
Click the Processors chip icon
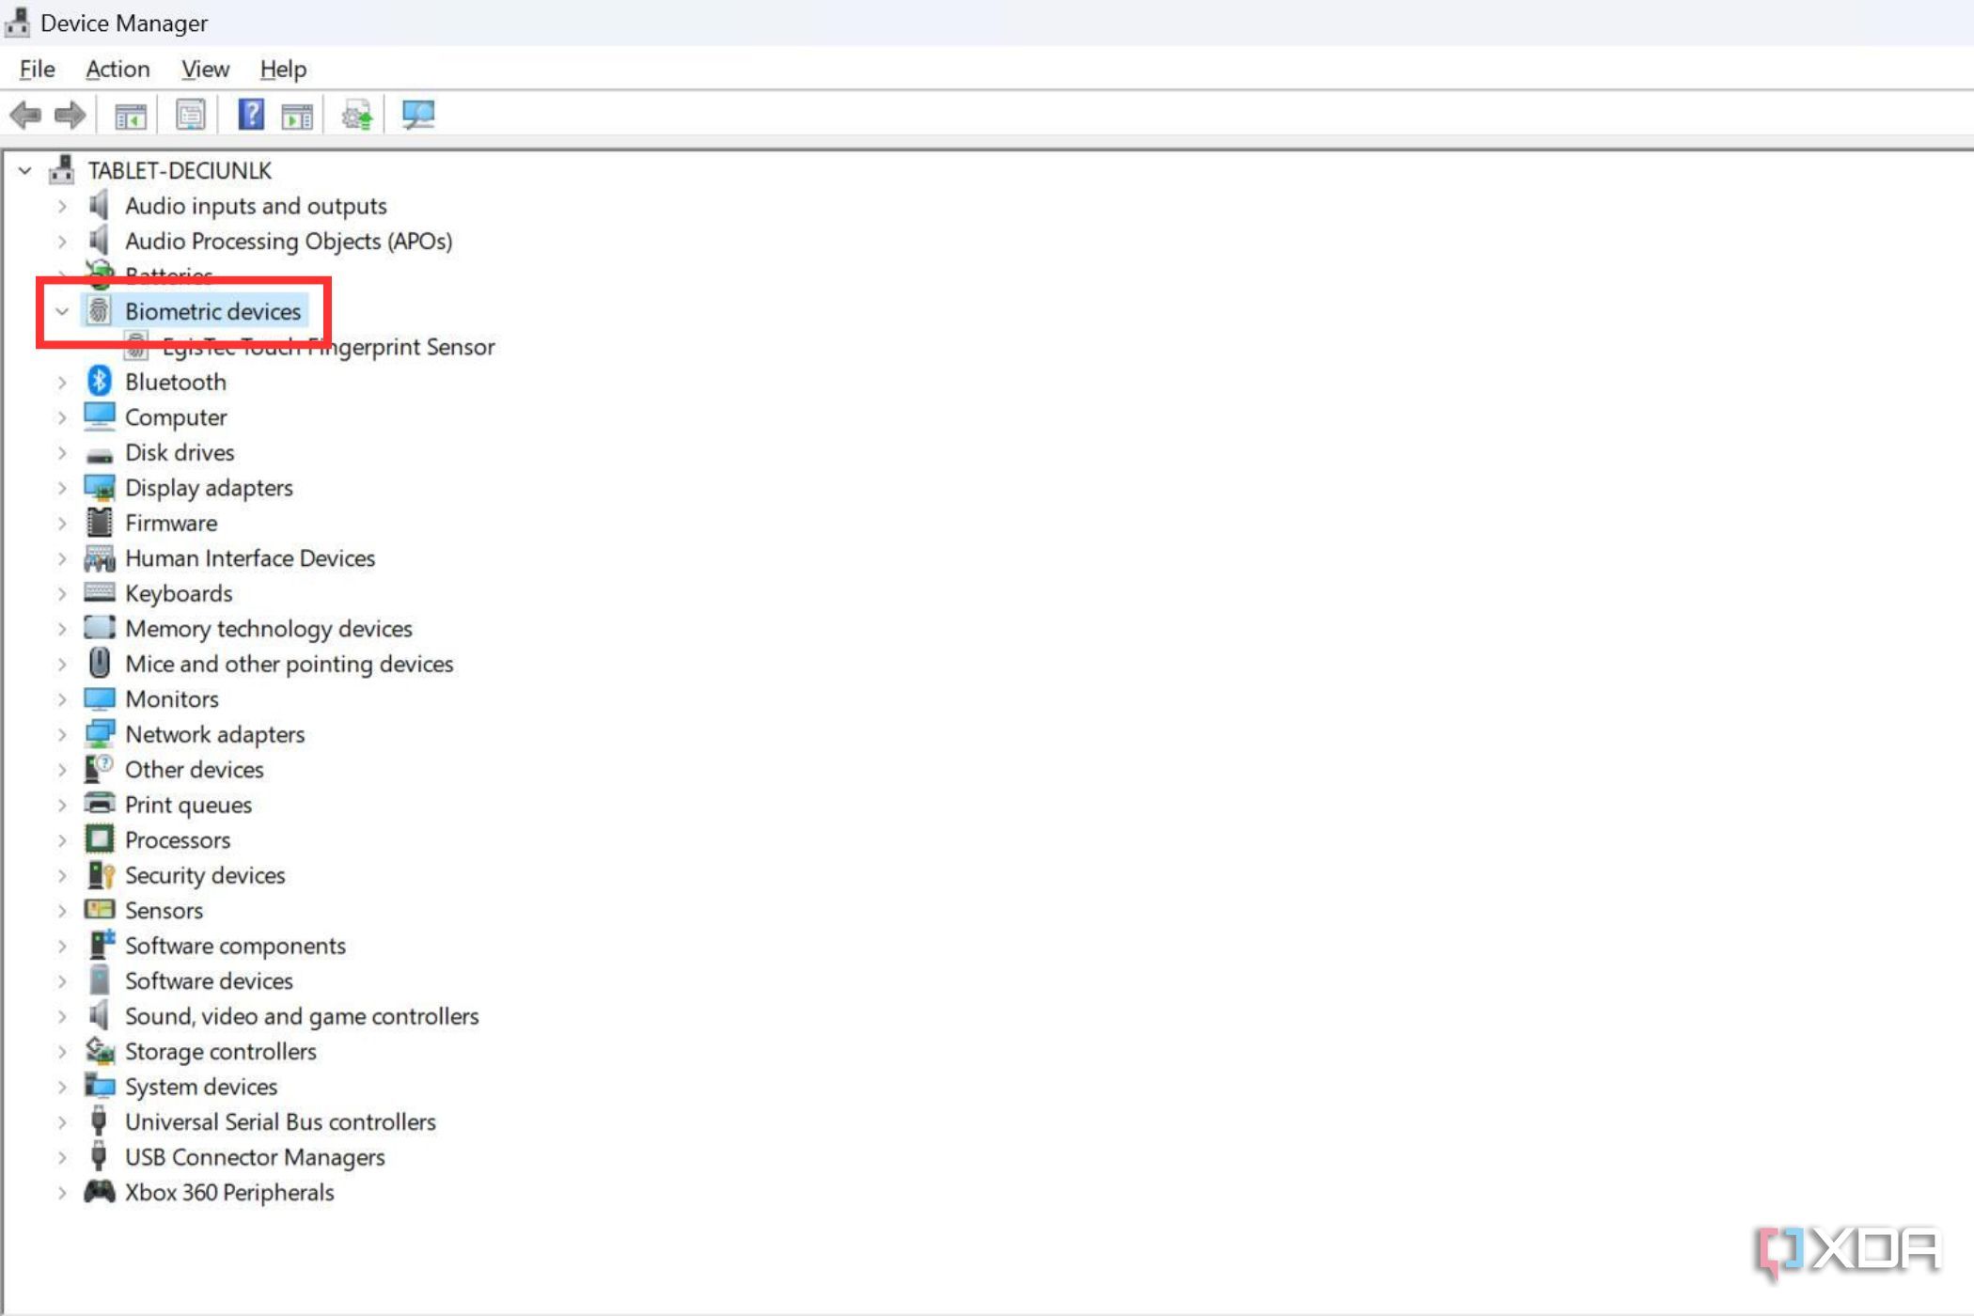[x=99, y=839]
